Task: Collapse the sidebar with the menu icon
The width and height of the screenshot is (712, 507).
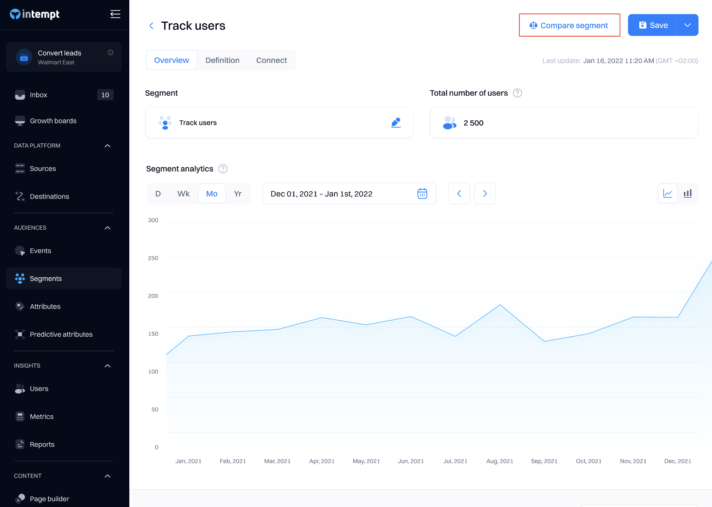Action: (115, 14)
